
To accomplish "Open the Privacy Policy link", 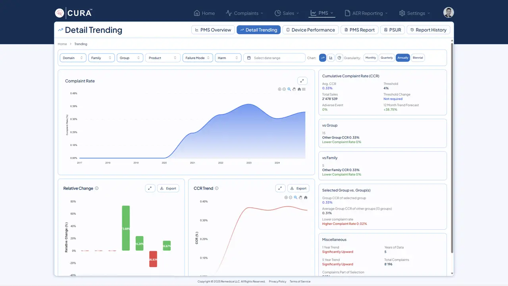I will [x=277, y=282].
